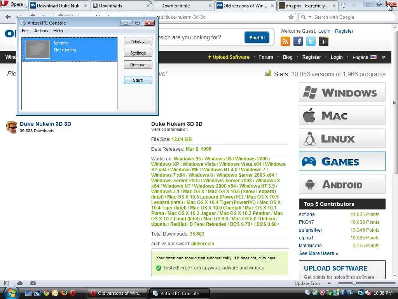Close the Downloads tab
This screenshot has width=398, height=299.
[148, 5]
